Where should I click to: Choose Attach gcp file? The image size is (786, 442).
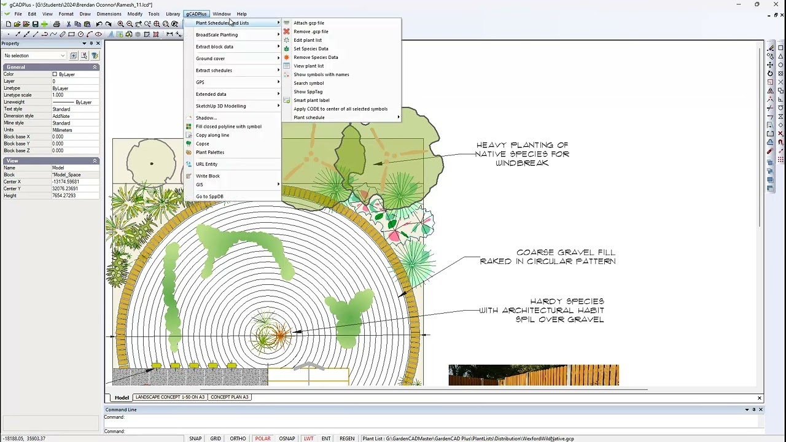tap(309, 23)
